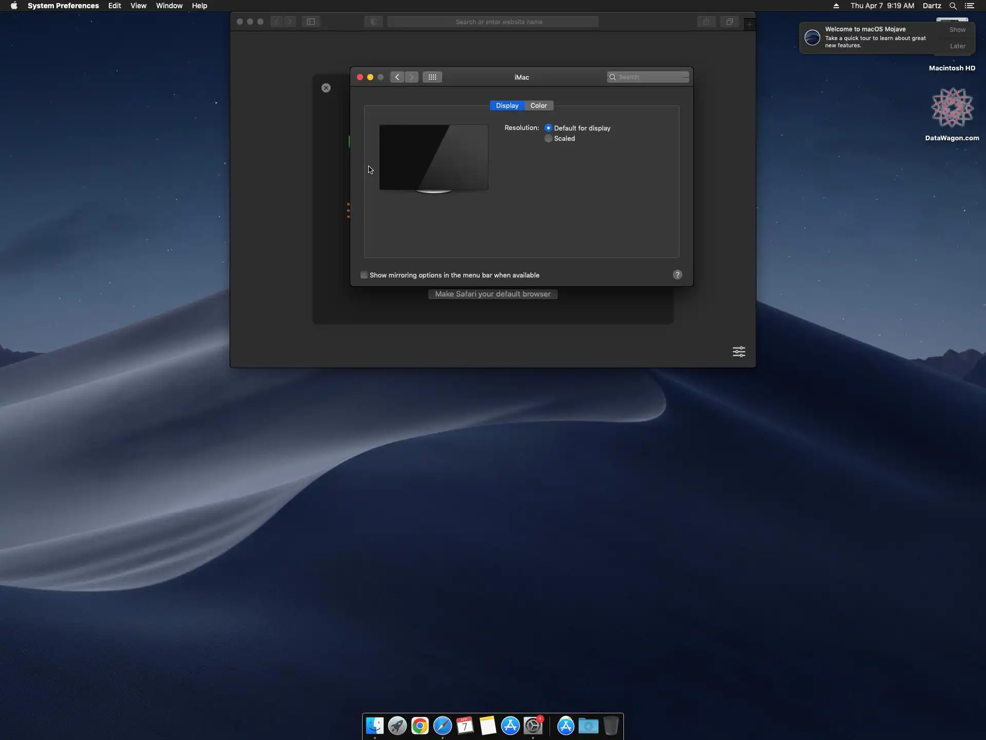Open the View menu
The height and width of the screenshot is (740, 986).
tap(138, 6)
